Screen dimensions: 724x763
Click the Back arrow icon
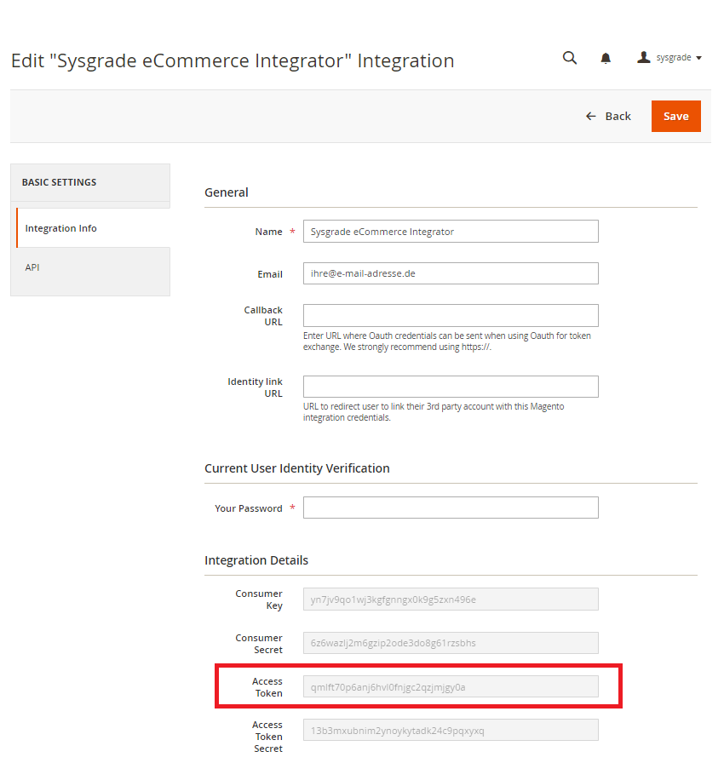click(x=590, y=117)
